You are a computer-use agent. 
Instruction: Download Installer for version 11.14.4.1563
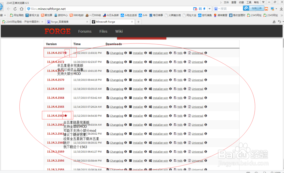click(138, 116)
